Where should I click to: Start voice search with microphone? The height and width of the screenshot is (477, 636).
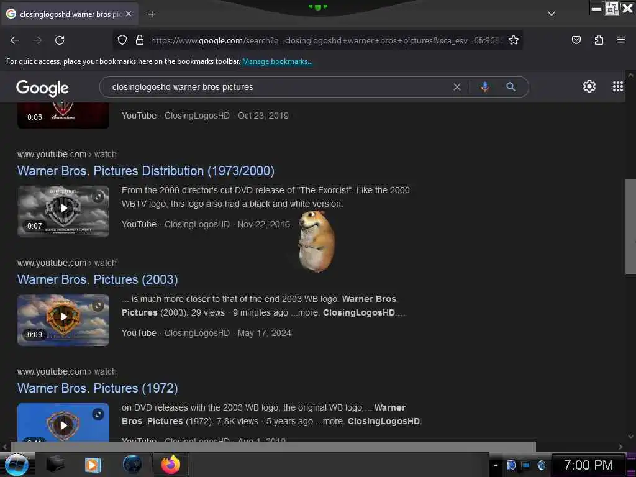484,87
